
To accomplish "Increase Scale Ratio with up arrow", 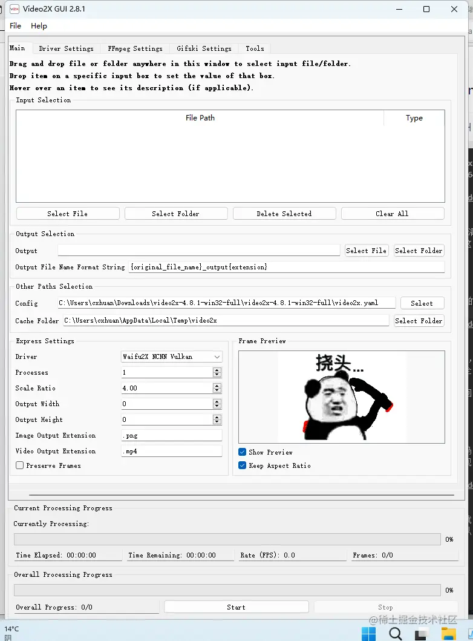I will 217,385.
